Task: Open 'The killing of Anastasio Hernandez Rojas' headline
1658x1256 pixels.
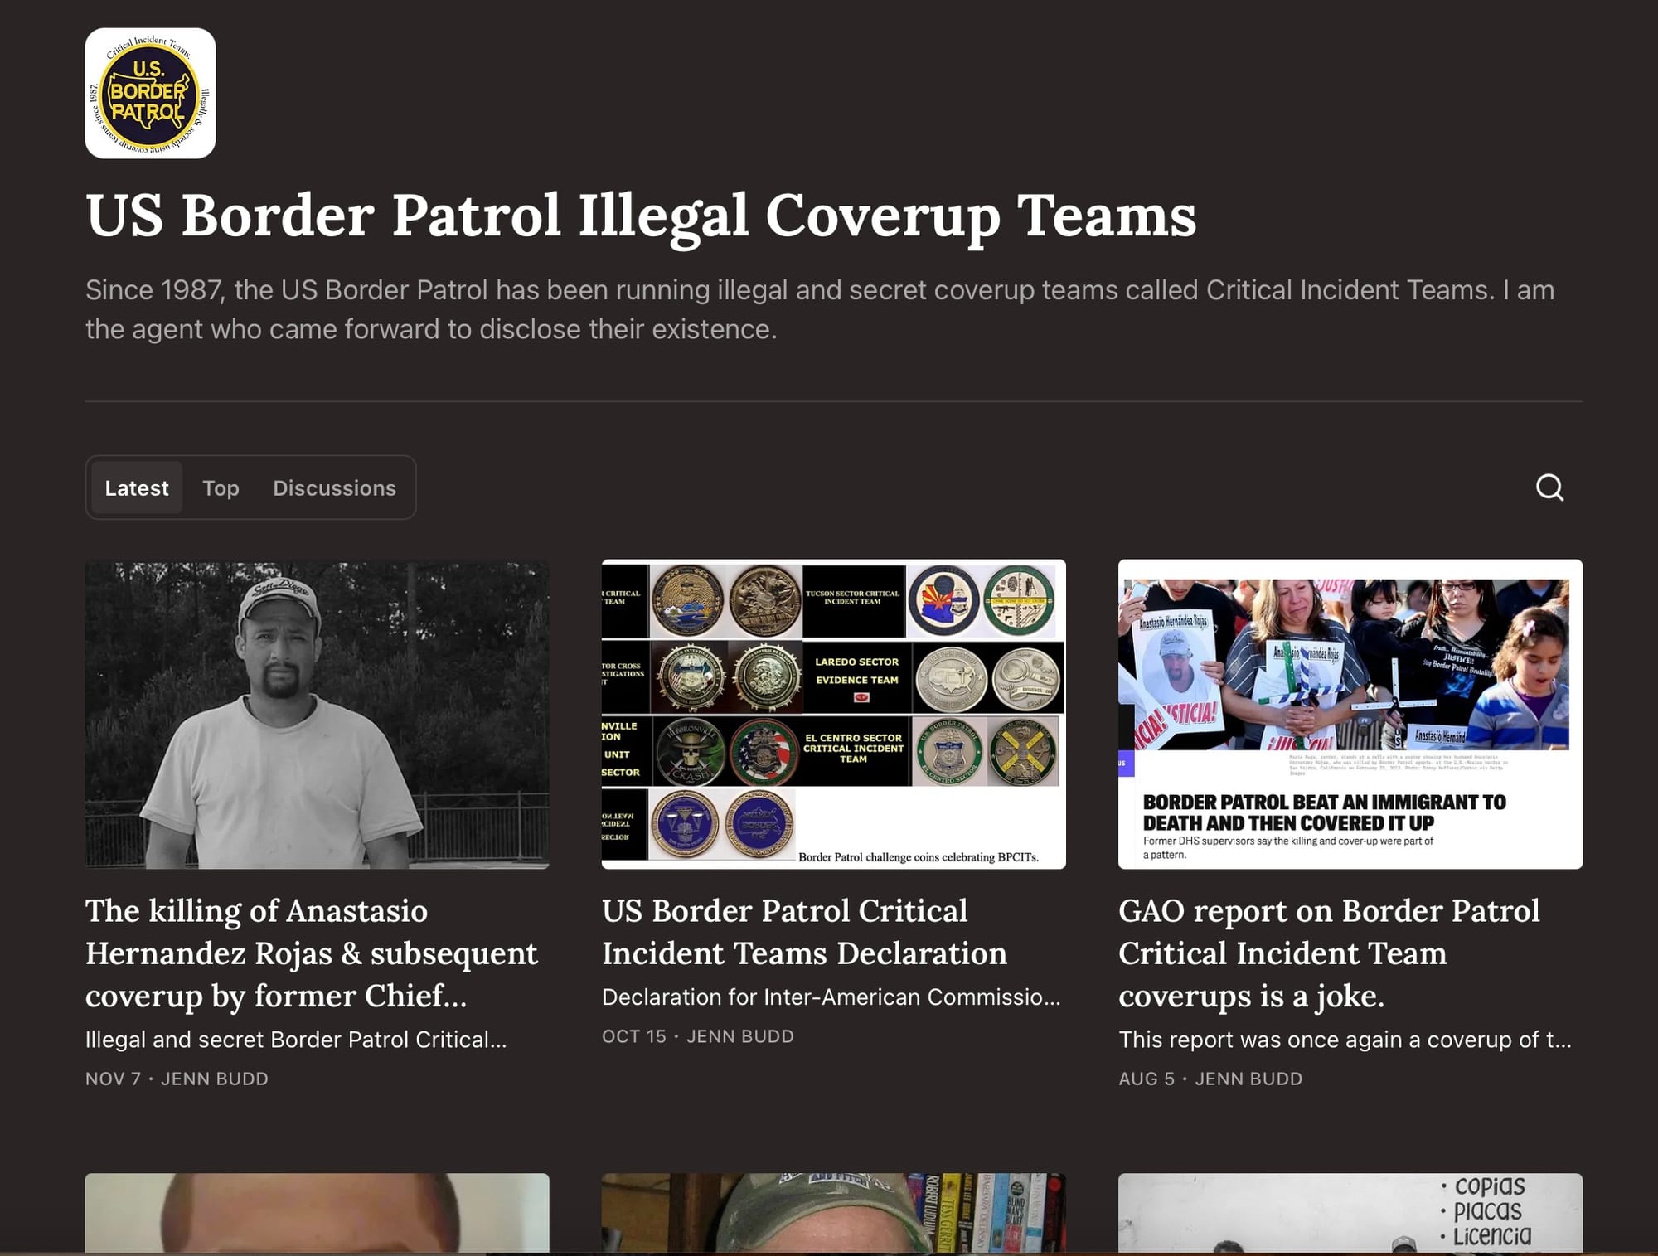Action: [x=311, y=953]
